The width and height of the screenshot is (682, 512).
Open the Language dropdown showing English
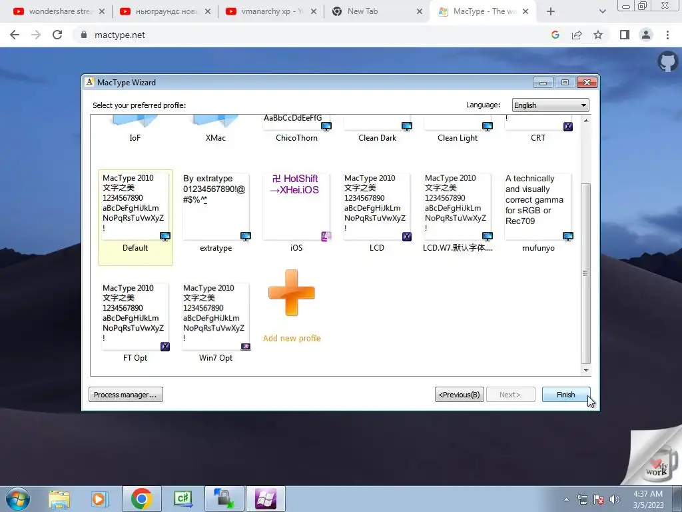550,105
